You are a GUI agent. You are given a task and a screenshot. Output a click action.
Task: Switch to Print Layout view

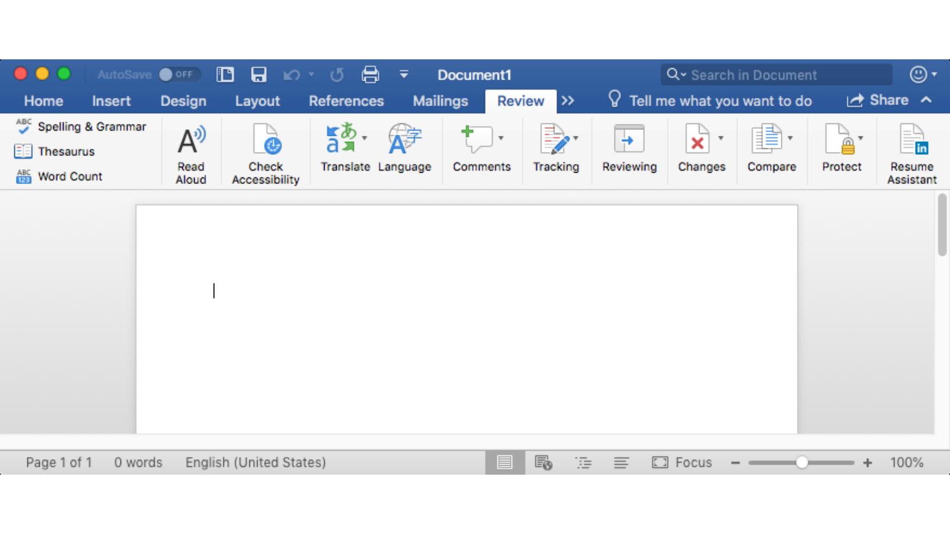(505, 462)
